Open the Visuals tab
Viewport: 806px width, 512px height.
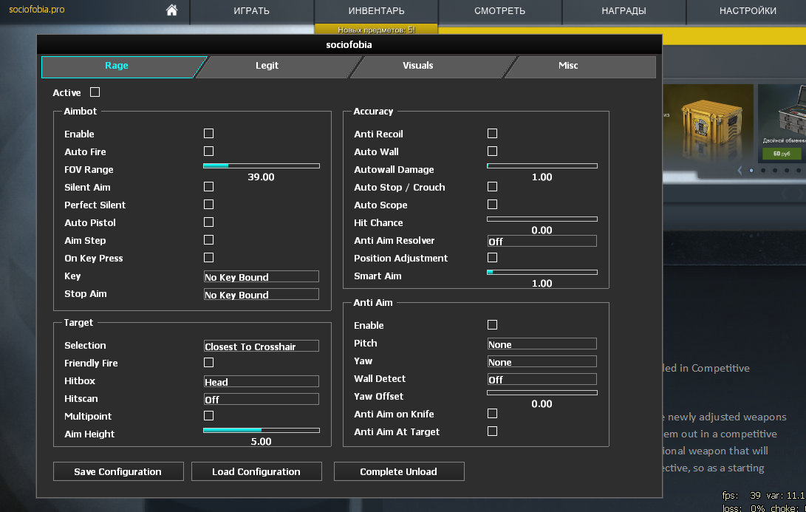[x=417, y=66]
